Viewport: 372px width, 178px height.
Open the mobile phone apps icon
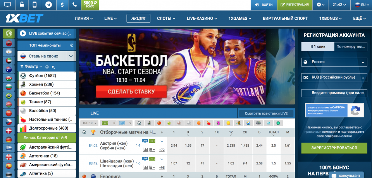34,5
